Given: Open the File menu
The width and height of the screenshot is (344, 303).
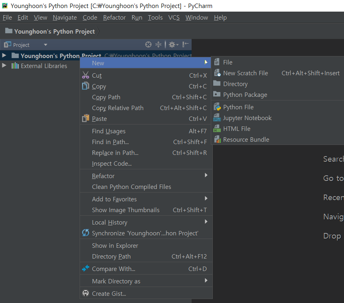Looking at the screenshot, I should [7, 18].
